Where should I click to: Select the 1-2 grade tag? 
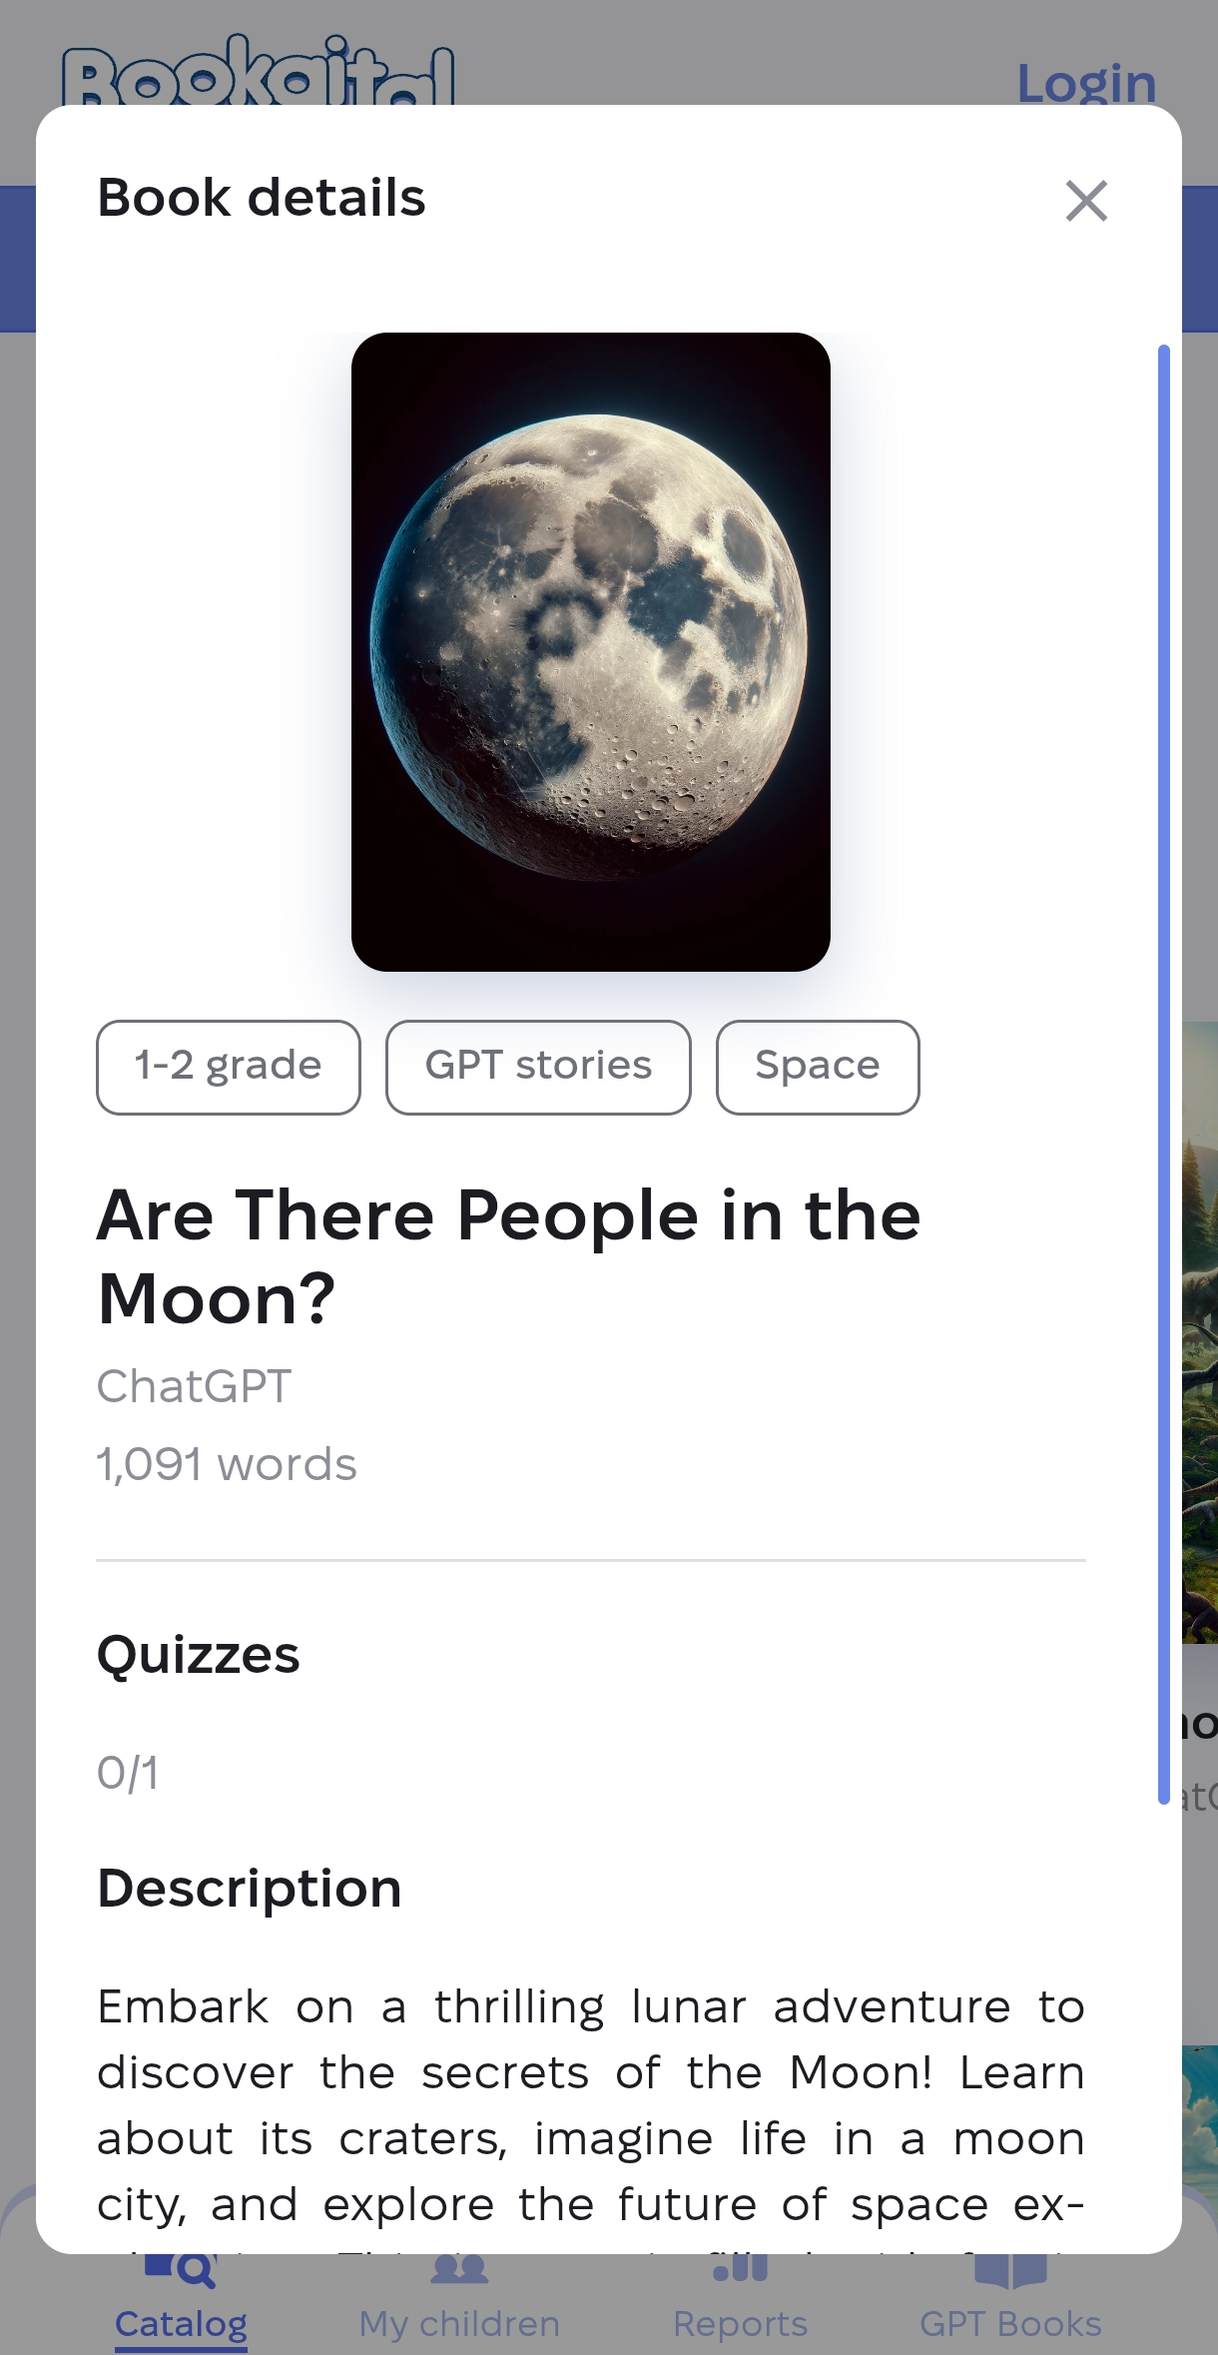tap(228, 1066)
